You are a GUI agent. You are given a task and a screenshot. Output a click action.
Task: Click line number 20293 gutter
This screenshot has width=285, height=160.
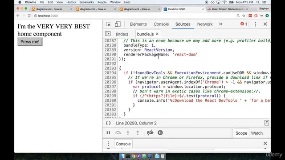[x=110, y=68]
